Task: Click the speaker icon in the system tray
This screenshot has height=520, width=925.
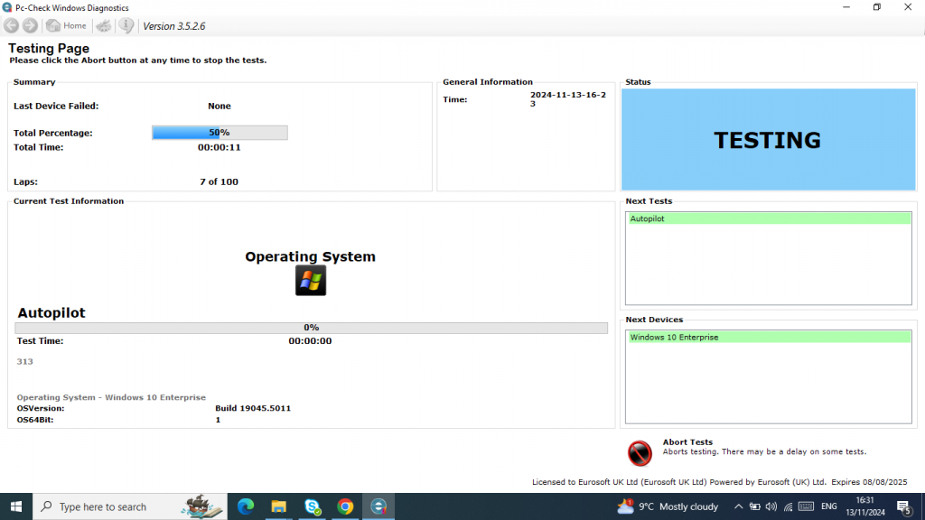Action: tap(771, 506)
